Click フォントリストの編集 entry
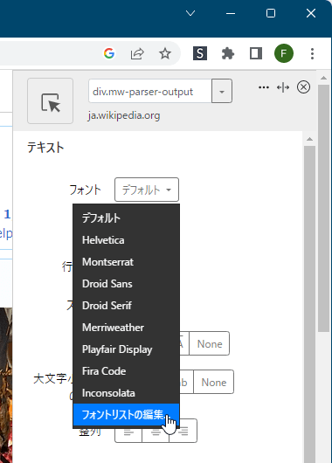The width and height of the screenshot is (332, 463). 126,415
